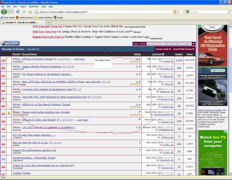
Task: Open the page navigation dropdown arrow
Action: click(x=194, y=44)
